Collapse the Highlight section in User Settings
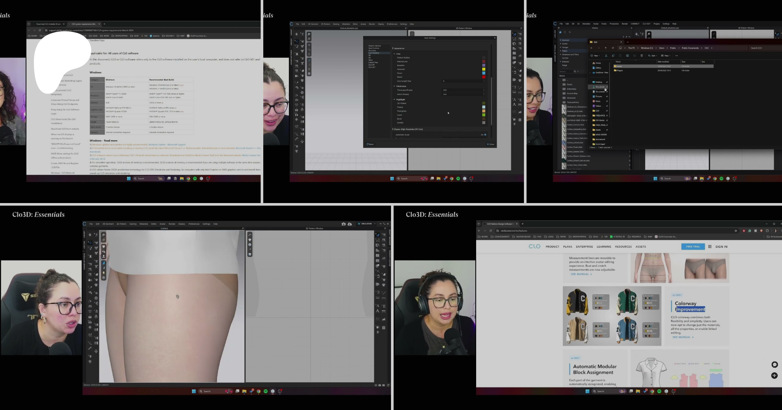 (394, 99)
